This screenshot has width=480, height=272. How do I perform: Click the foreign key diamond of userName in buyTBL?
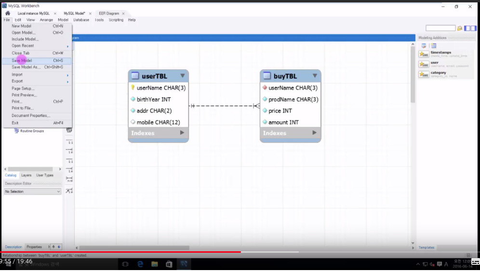point(265,88)
